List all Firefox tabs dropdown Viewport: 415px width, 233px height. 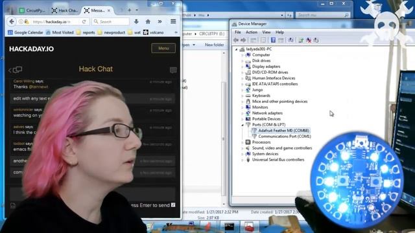(x=137, y=10)
